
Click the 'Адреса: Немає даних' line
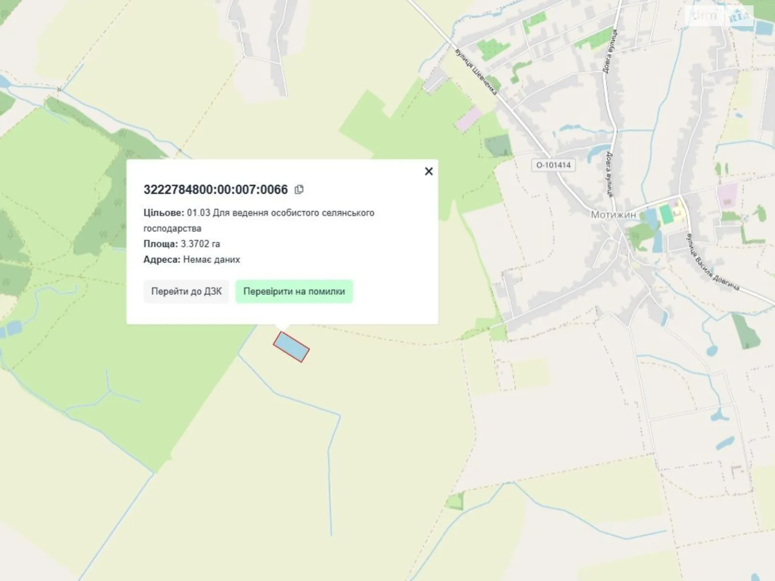[x=191, y=260]
